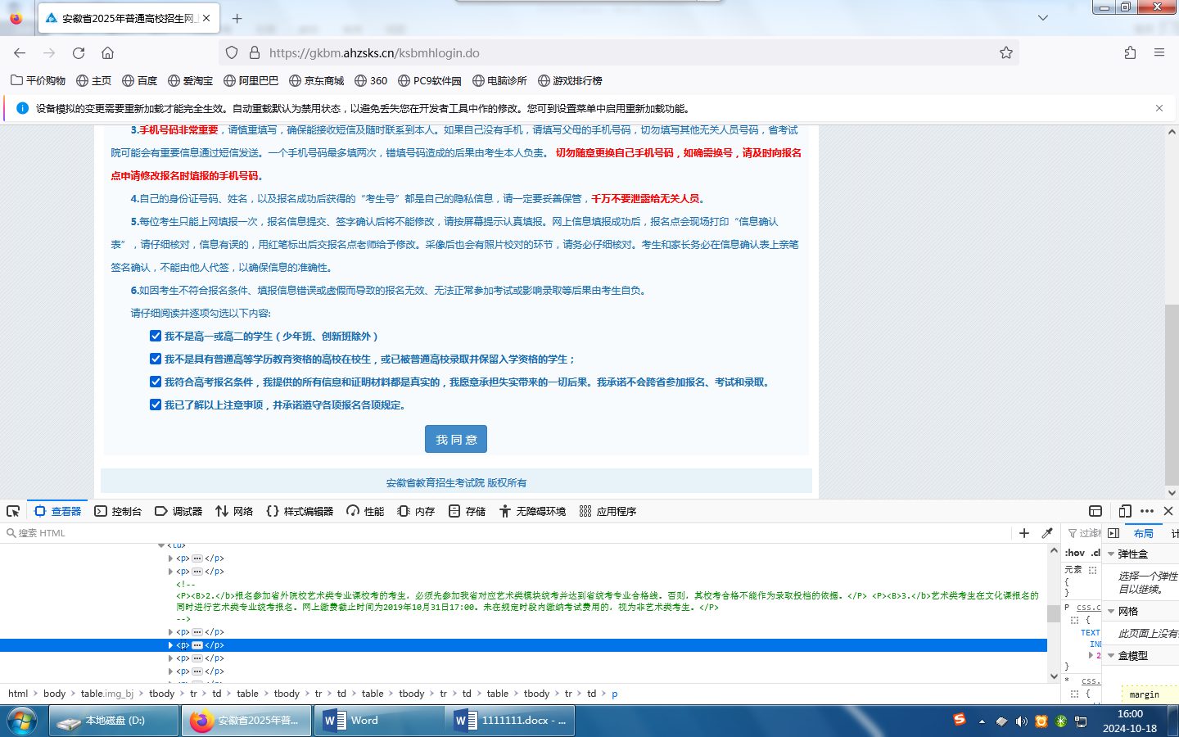Open 百度 bookmark in bookmarks toolbar
Image resolution: width=1179 pixels, height=737 pixels.
140,80
